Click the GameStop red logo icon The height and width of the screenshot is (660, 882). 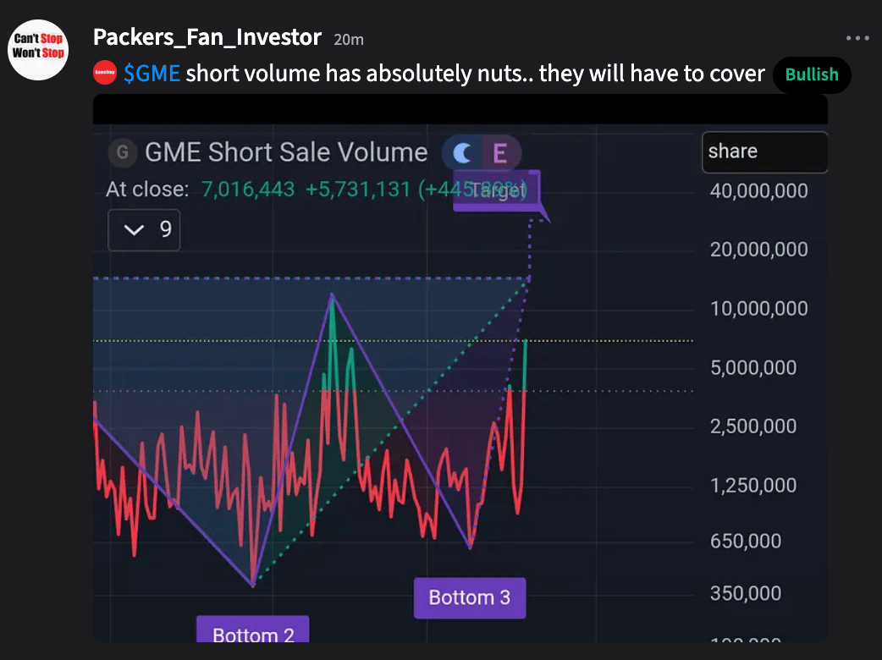(x=105, y=73)
